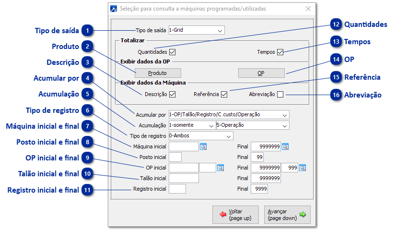This screenshot has height=232, width=395.
Task: Click the Totalizar group label
Action: pos(132,40)
